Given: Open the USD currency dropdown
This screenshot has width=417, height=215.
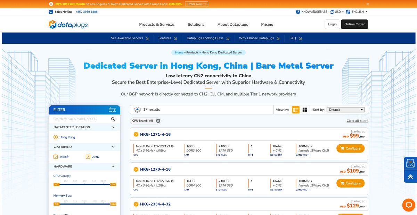Looking at the screenshot, I should tap(337, 12).
